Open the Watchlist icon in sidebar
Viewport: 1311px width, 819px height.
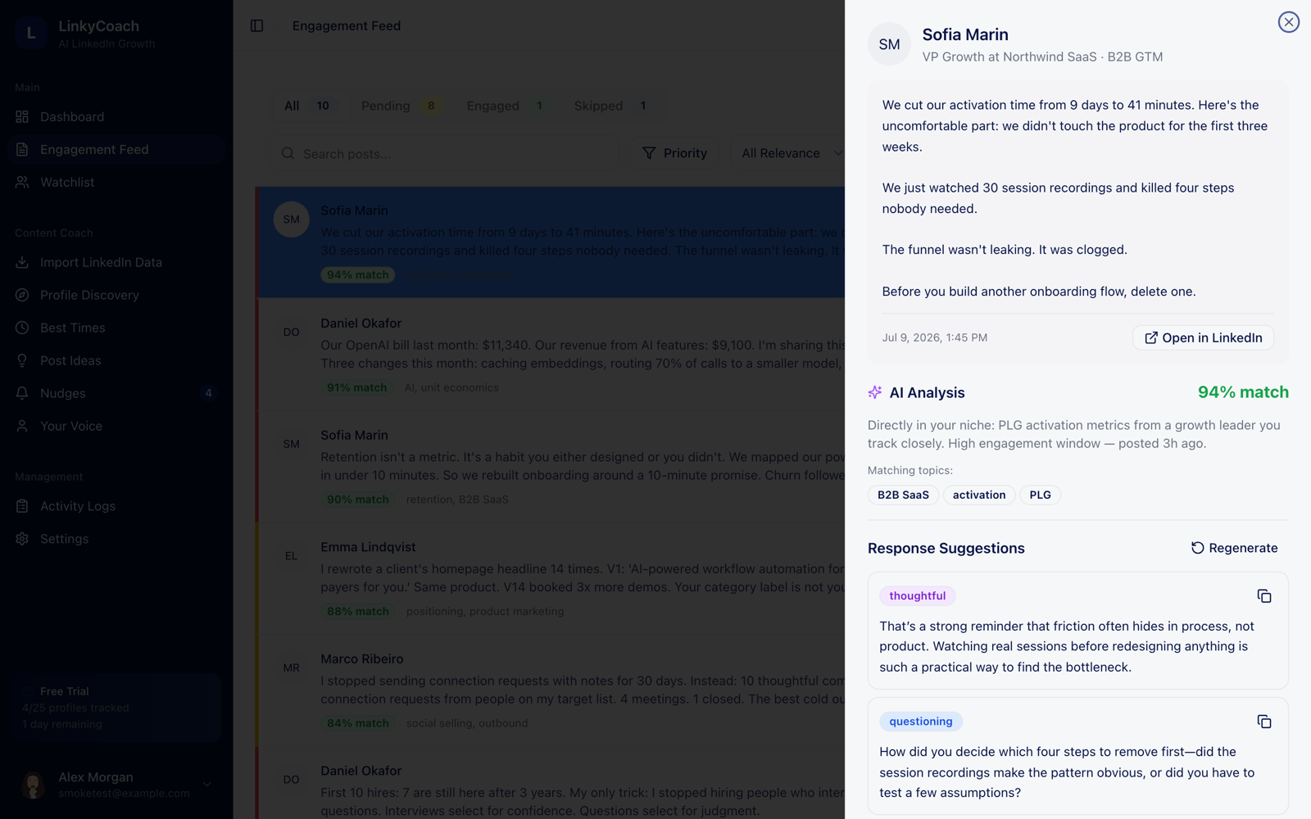pyautogui.click(x=22, y=183)
